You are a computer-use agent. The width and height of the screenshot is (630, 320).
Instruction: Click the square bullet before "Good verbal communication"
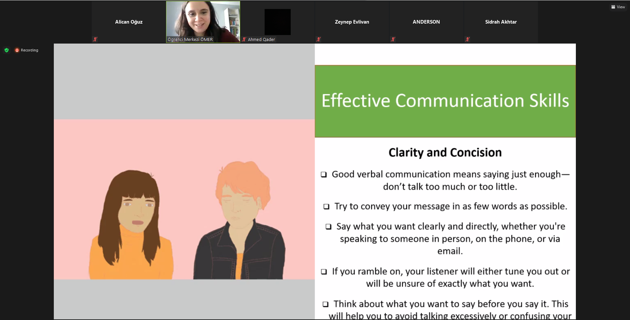(x=324, y=175)
